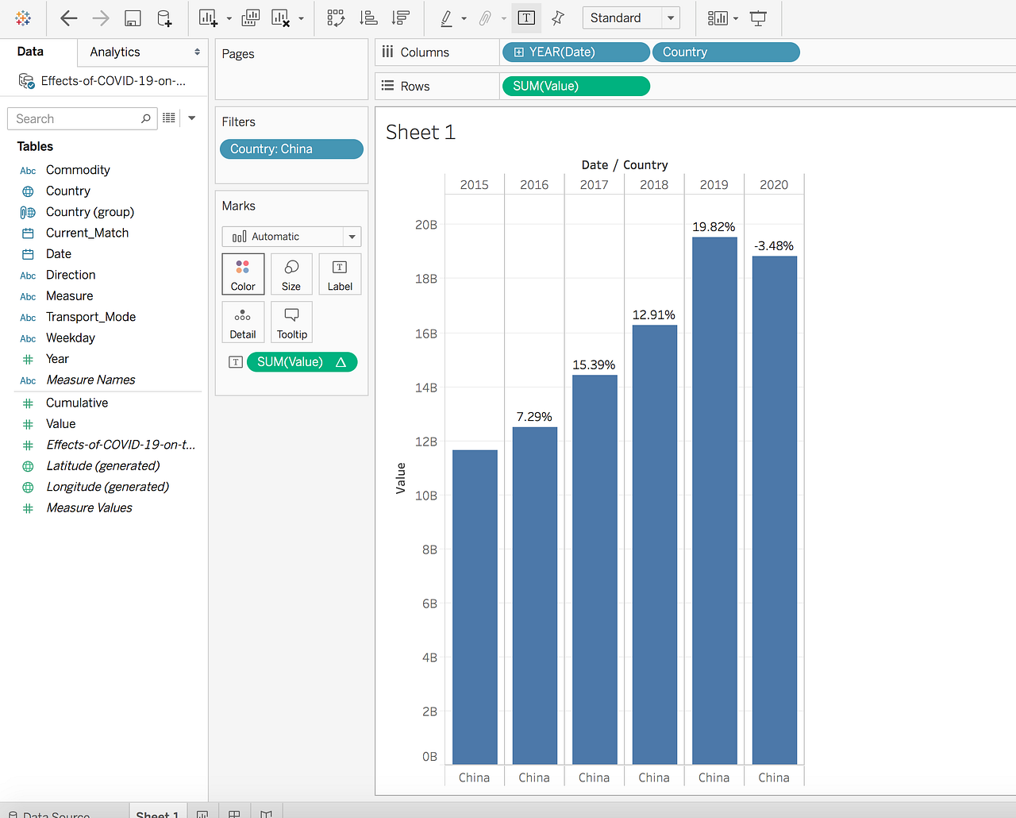
Task: Open the Automatic mark type dropdown
Action: tap(291, 237)
